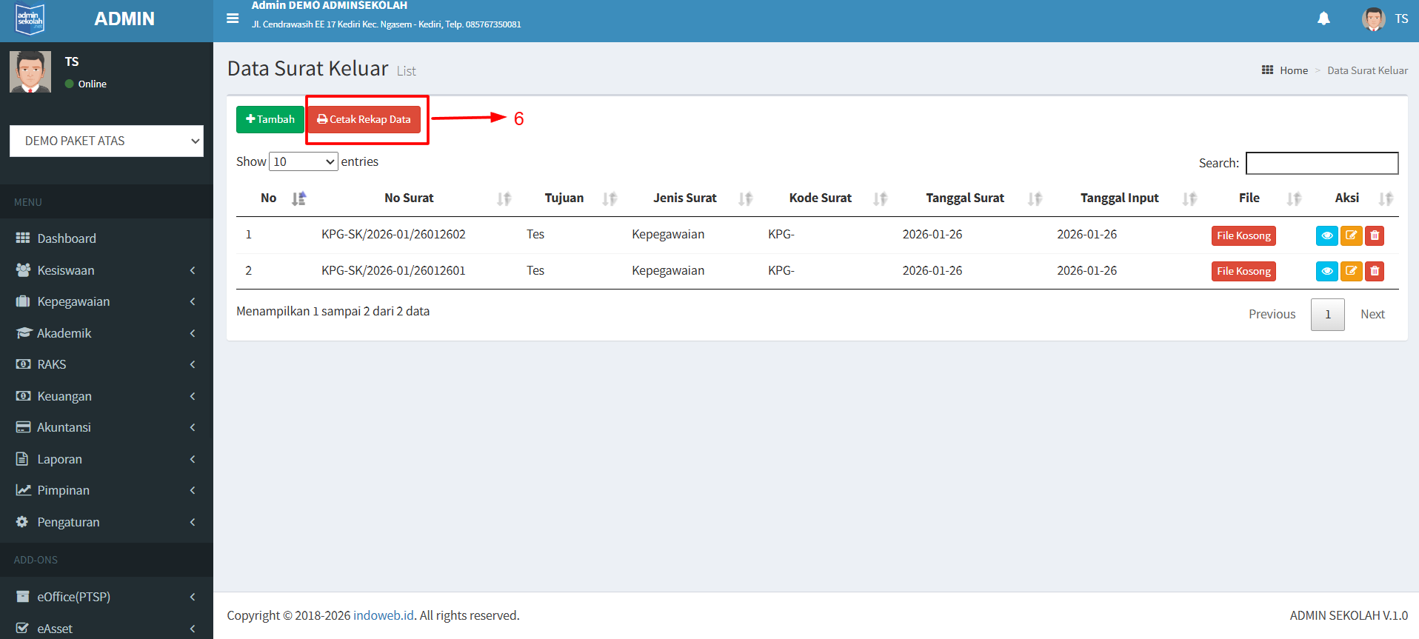
Task: Click the trash icon in first row
Action: (1375, 235)
